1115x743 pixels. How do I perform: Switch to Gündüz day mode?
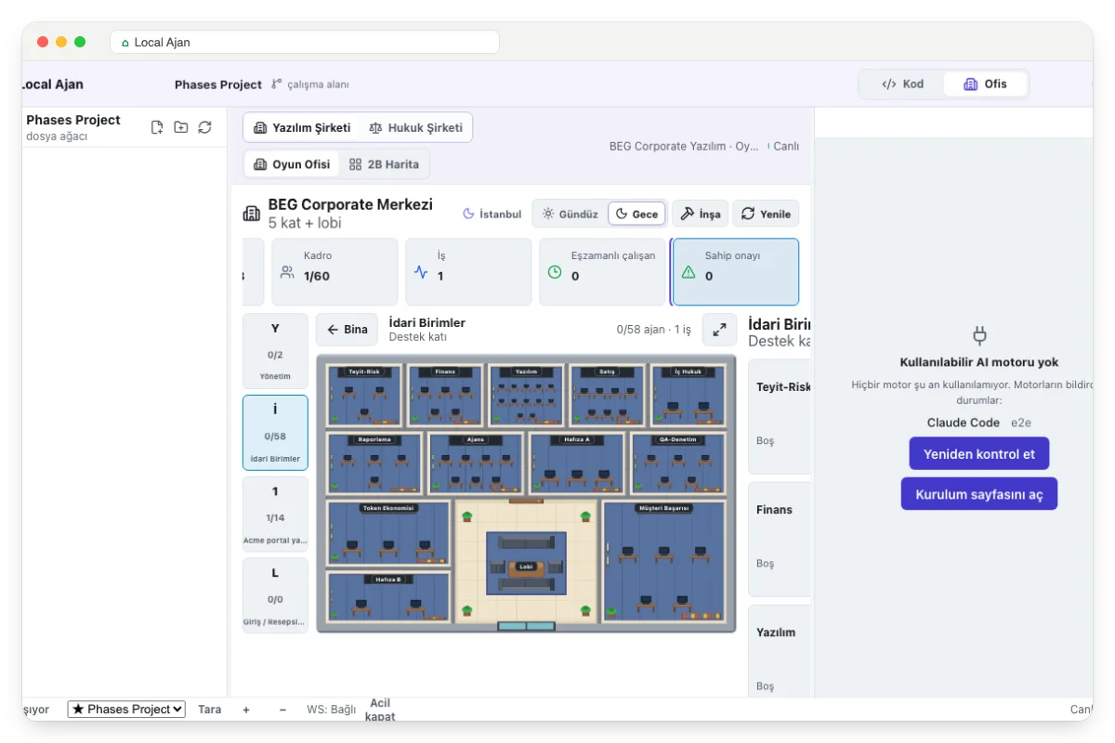[570, 214]
